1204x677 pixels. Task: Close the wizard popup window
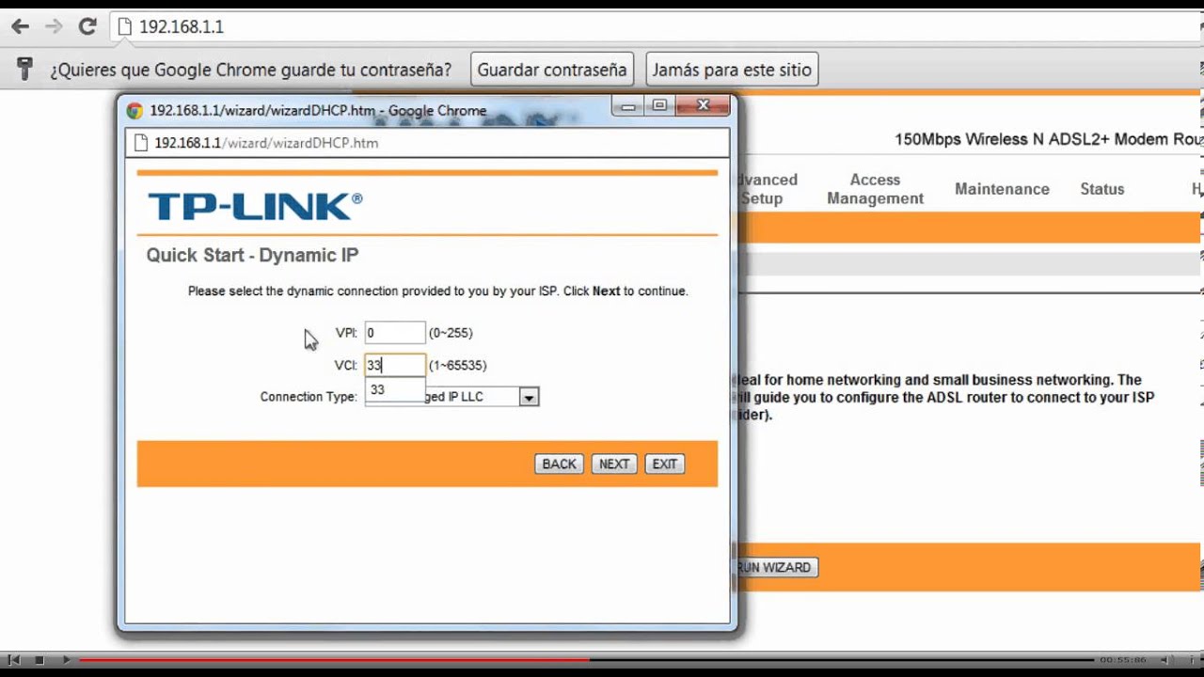[x=703, y=106]
